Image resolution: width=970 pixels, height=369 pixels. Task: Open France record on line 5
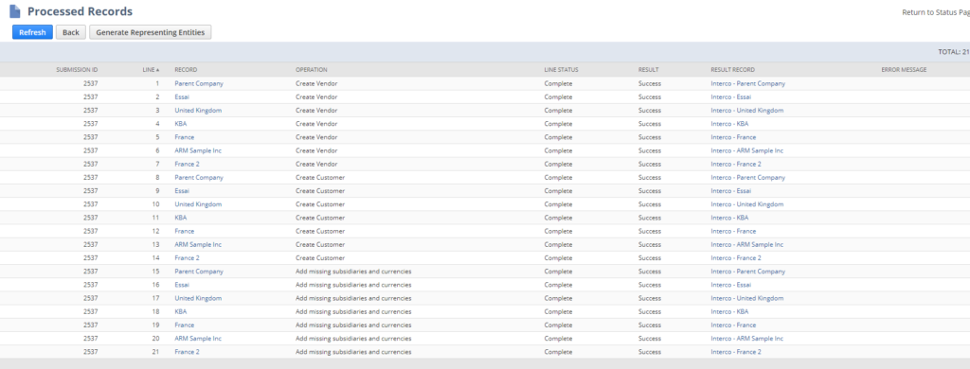(185, 137)
